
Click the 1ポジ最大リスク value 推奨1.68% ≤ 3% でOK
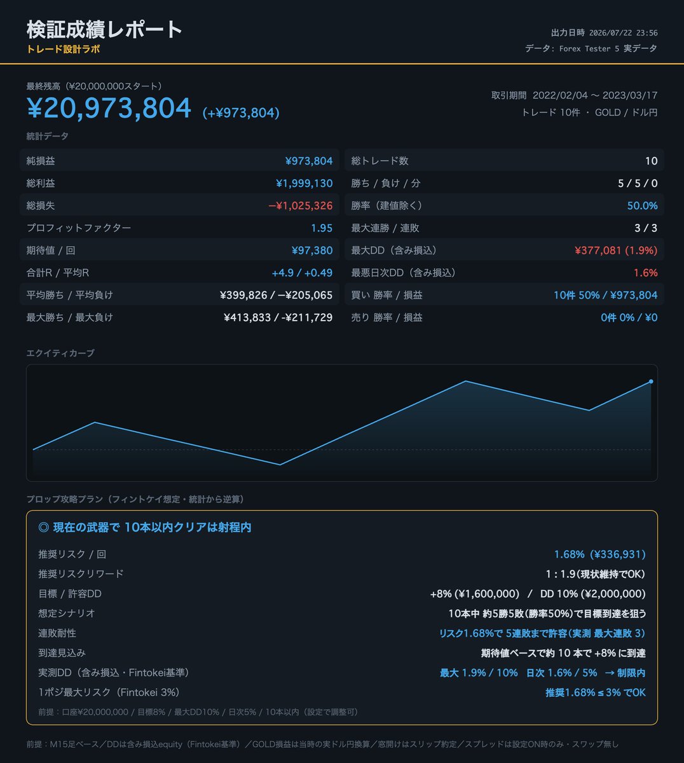click(596, 692)
